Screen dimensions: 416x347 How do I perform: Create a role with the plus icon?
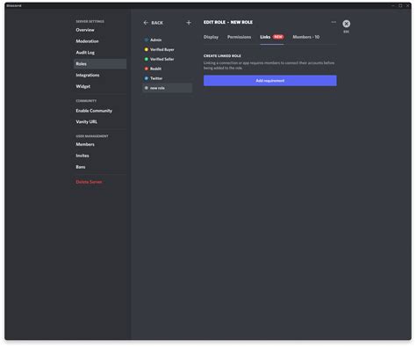click(189, 23)
